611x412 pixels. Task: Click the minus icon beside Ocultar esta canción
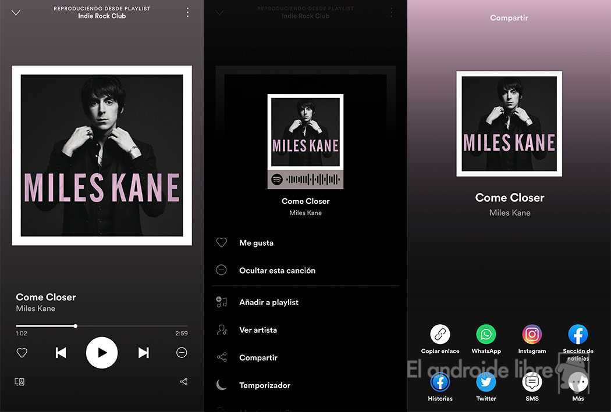coord(221,270)
